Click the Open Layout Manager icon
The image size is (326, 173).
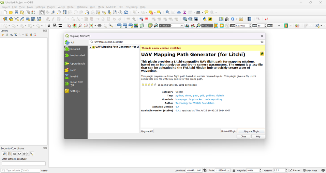[28, 12]
